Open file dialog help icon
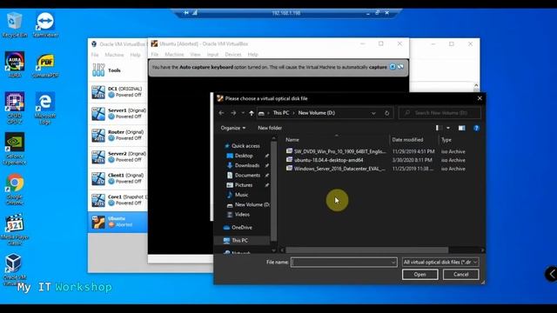557x313 pixels. 476,128
